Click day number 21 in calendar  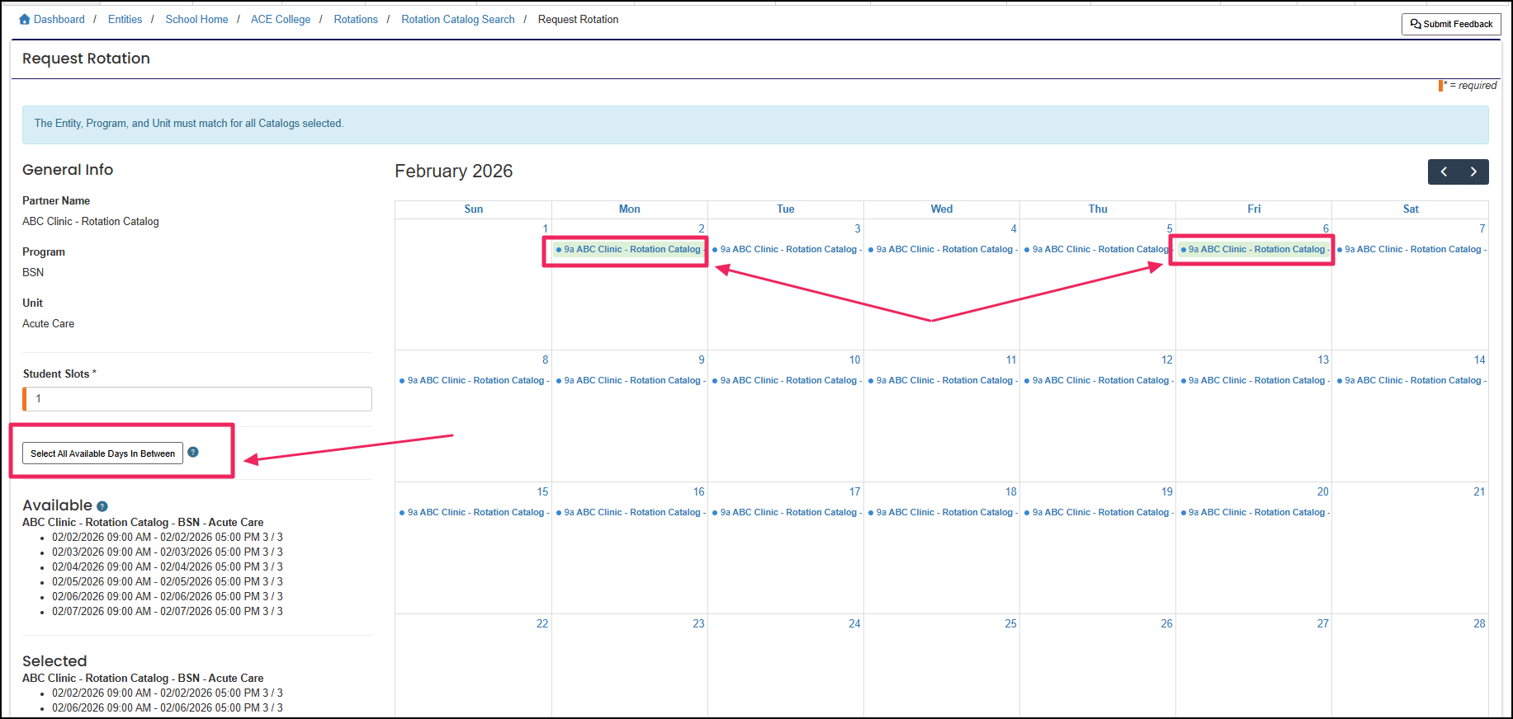pos(1479,491)
